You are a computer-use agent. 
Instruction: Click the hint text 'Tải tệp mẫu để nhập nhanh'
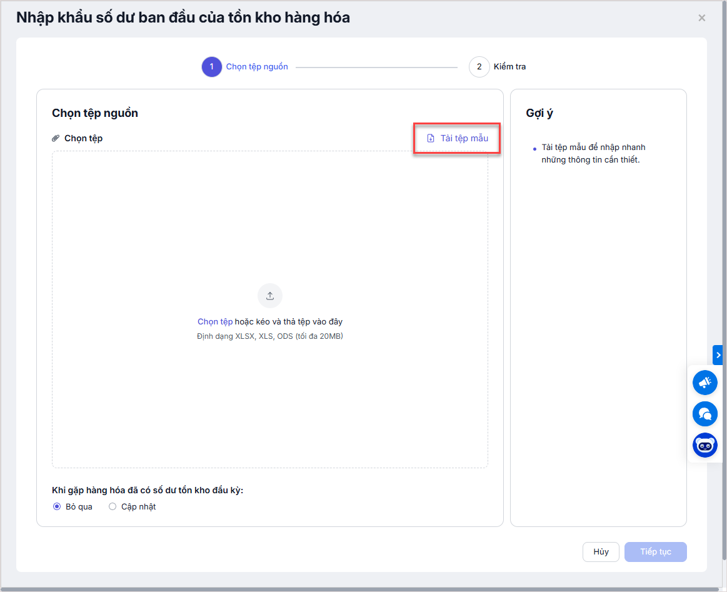coord(593,148)
